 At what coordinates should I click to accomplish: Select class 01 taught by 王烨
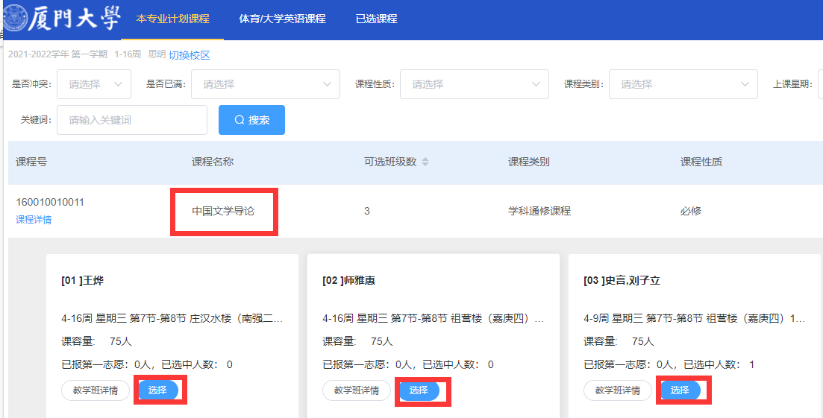(x=157, y=390)
